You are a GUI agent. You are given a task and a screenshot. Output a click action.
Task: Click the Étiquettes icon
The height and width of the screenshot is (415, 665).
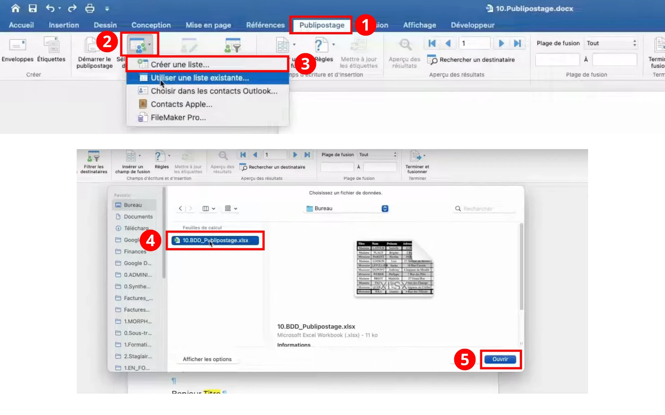click(x=51, y=45)
